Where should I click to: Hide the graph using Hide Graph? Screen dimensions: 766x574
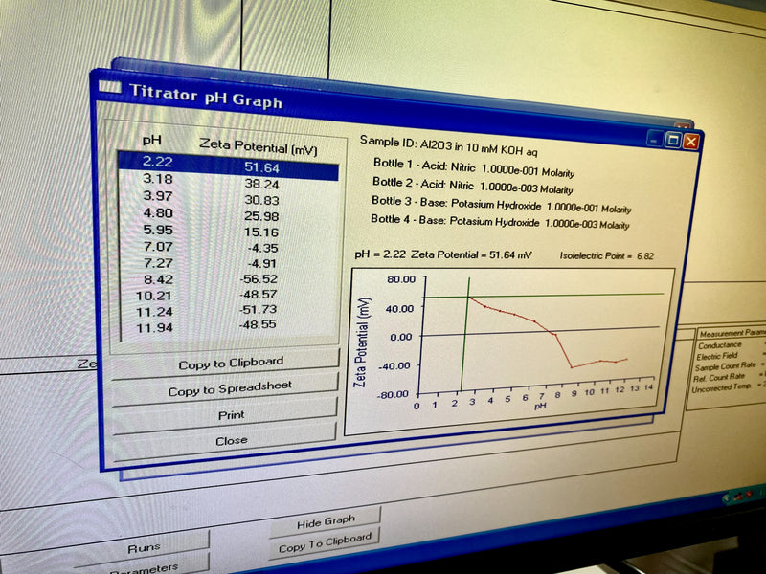pos(326,520)
